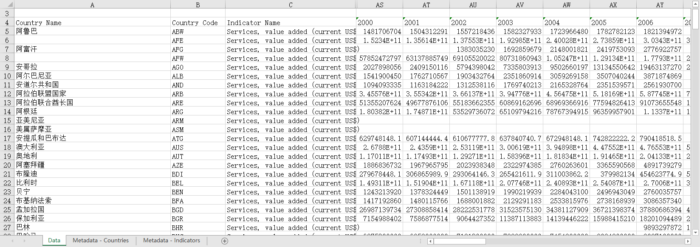Select column AY header
Viewport: 700px width, 247px height.
(x=660, y=5)
